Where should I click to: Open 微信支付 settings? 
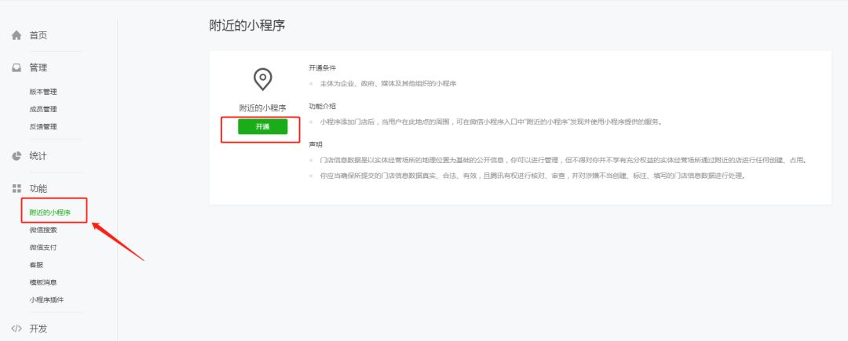pos(43,248)
